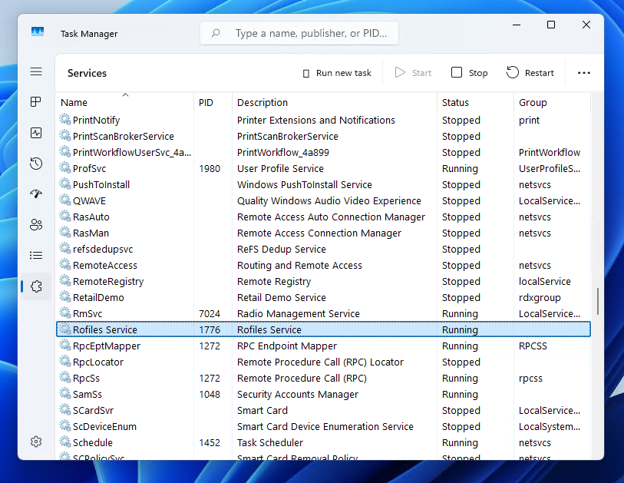Select the RpcEptMapper service name
Image resolution: width=624 pixels, height=483 pixels.
(107, 346)
